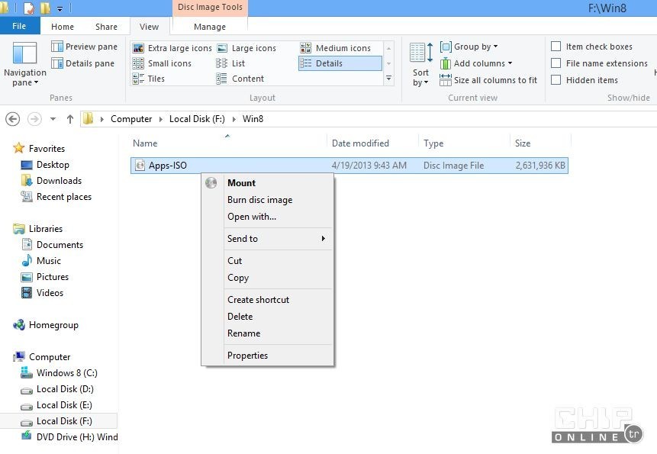
Task: Expand the layout gallery more arrow
Action: click(x=389, y=79)
